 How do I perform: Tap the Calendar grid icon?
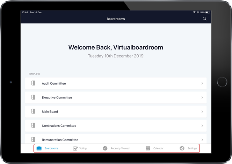(148, 148)
